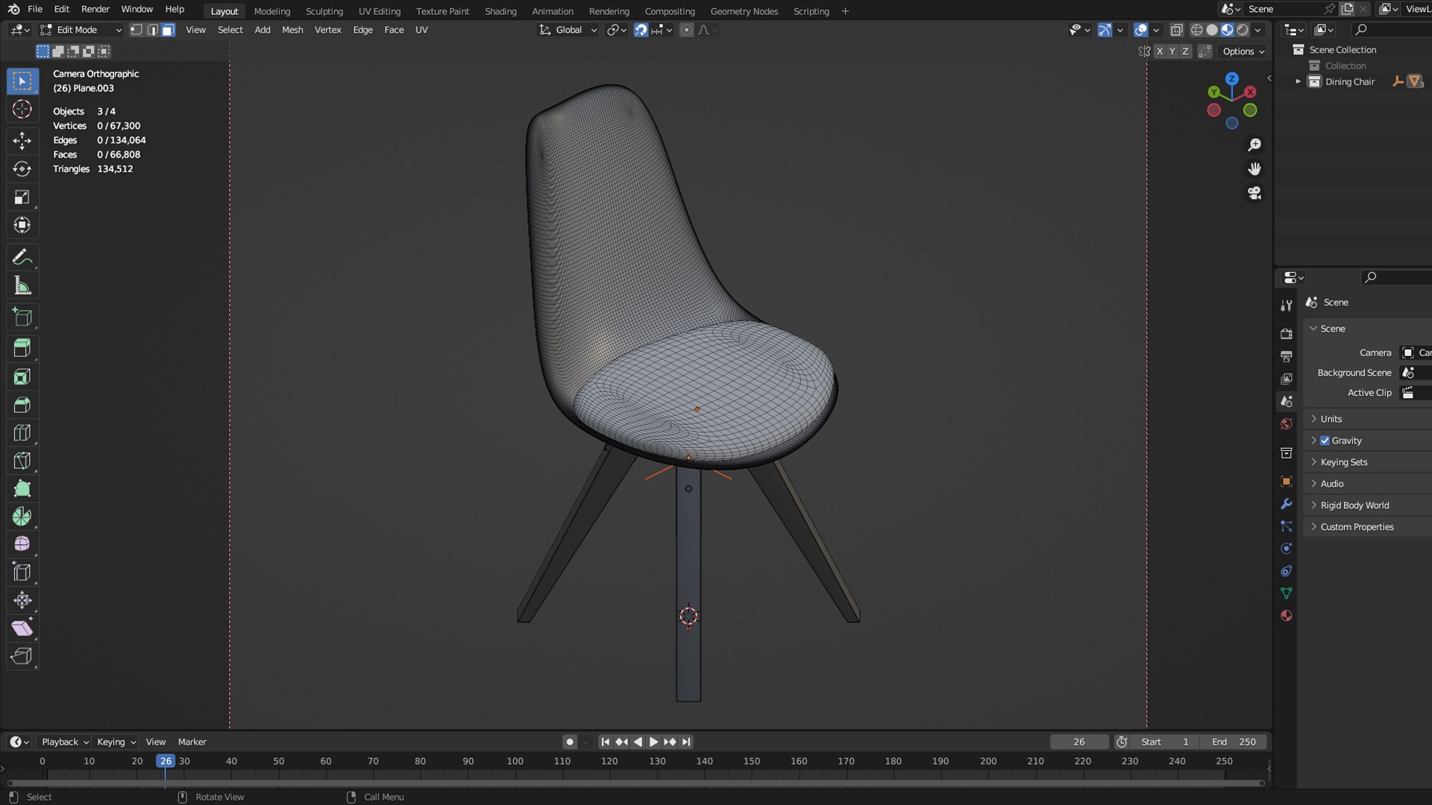Toggle X-ray display in viewport header
1432x805 pixels.
(x=1176, y=30)
